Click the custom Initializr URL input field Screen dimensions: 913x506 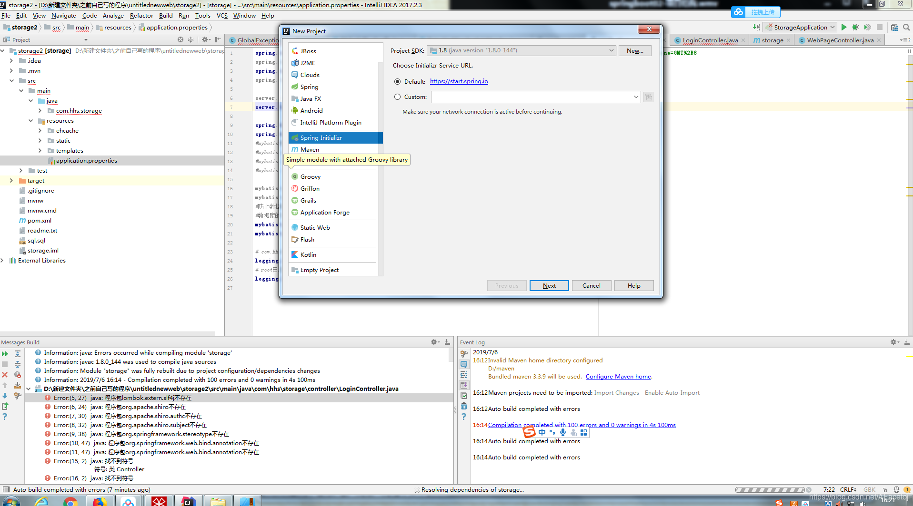(x=532, y=97)
